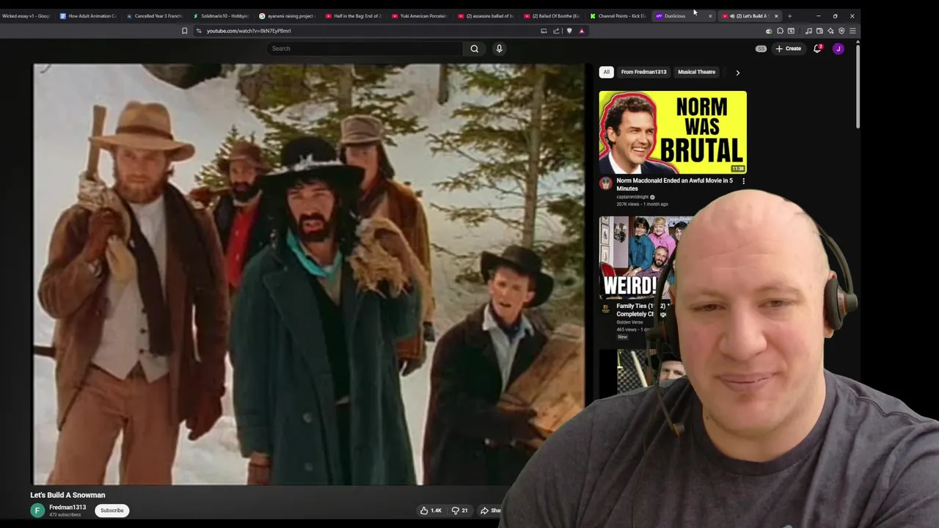
Task: Switch to assassins ballad of booth tab
Action: [x=485, y=15]
